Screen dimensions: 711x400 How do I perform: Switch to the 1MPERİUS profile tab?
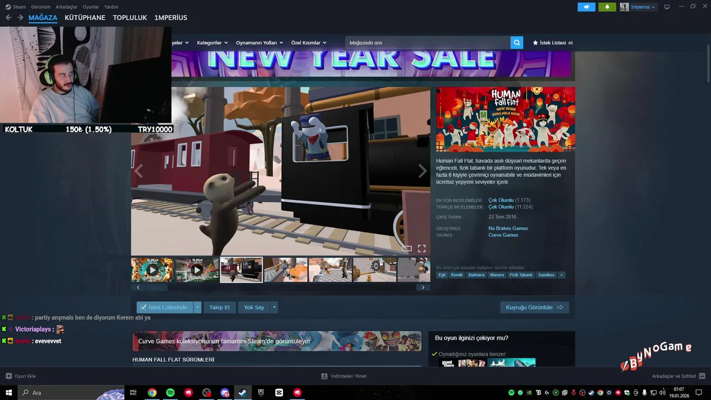tap(171, 18)
